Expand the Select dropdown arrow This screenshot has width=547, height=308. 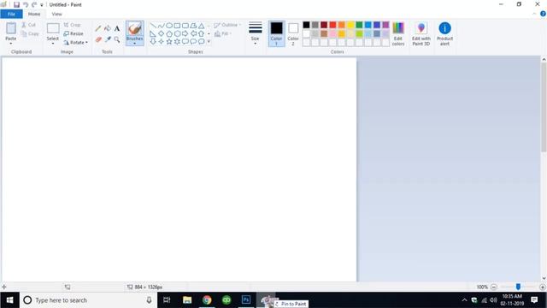click(53, 44)
